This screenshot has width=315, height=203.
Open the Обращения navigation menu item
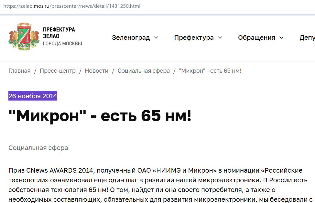click(256, 38)
